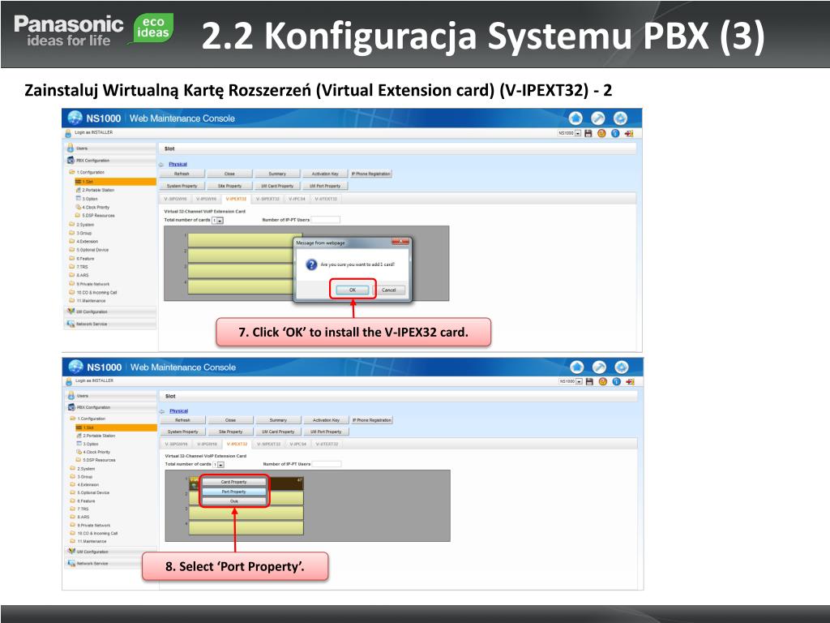This screenshot has width=830, height=623.
Task: Click IP Phone Registration in the console with the dialog
Action: pos(371,174)
